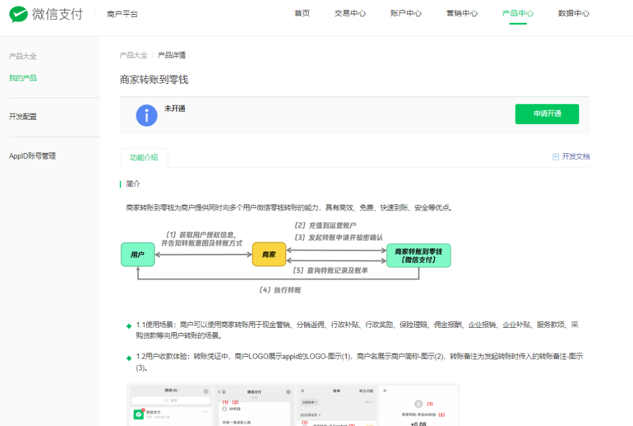Switch to 营销中心 in the top bar
Screen dimensions: 633x426
tap(462, 14)
